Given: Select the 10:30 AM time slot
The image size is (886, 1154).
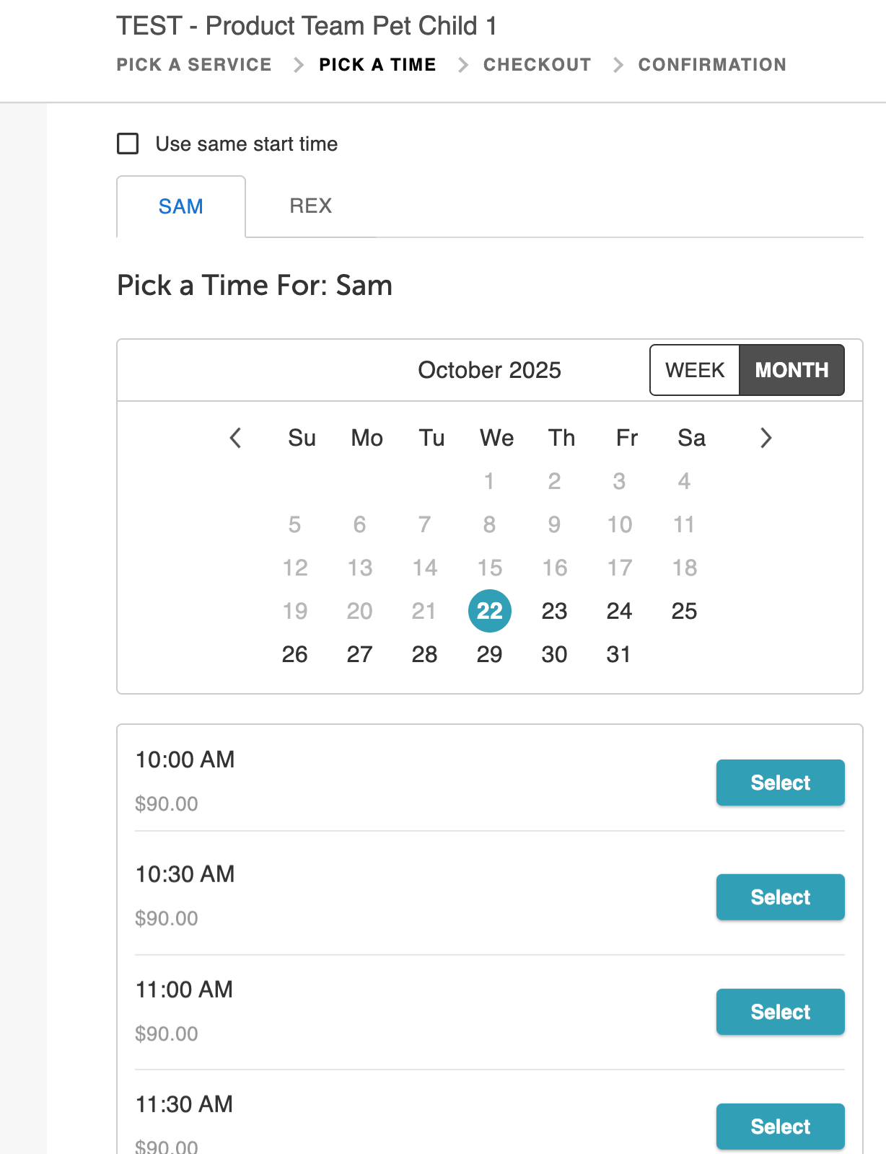Looking at the screenshot, I should (x=780, y=897).
